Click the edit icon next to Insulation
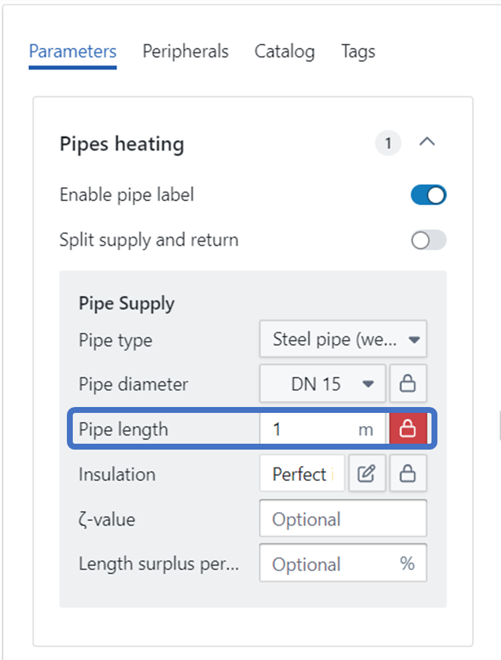 [367, 474]
